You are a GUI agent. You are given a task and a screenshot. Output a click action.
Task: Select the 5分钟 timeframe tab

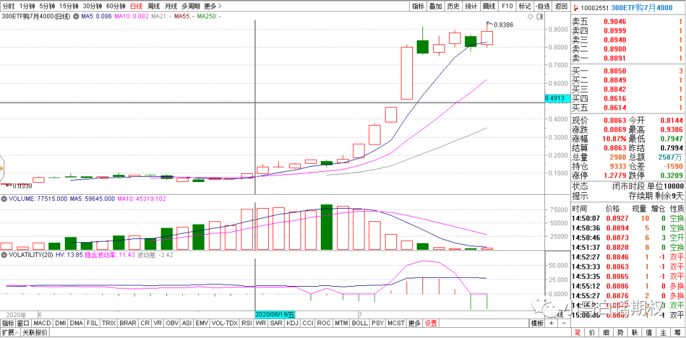pyautogui.click(x=48, y=6)
